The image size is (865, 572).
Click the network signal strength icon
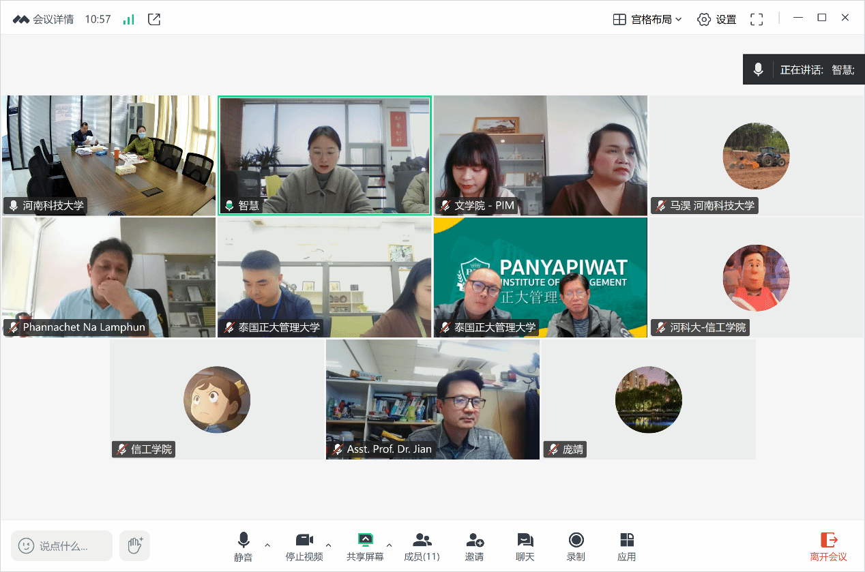(x=128, y=20)
